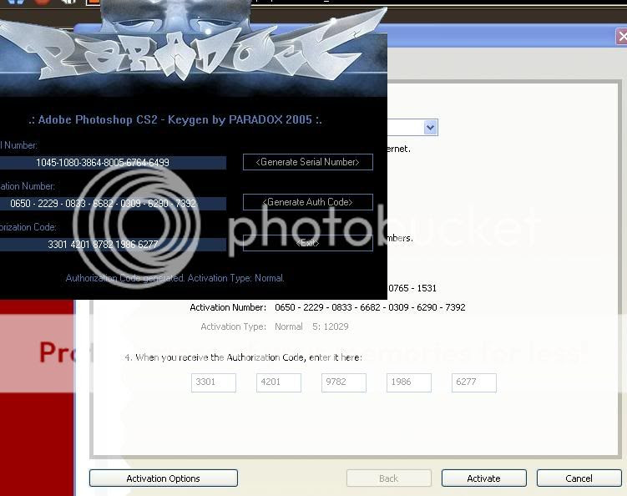Click the Activate button
Viewport: 627px width, 496px height.
pyautogui.click(x=484, y=478)
